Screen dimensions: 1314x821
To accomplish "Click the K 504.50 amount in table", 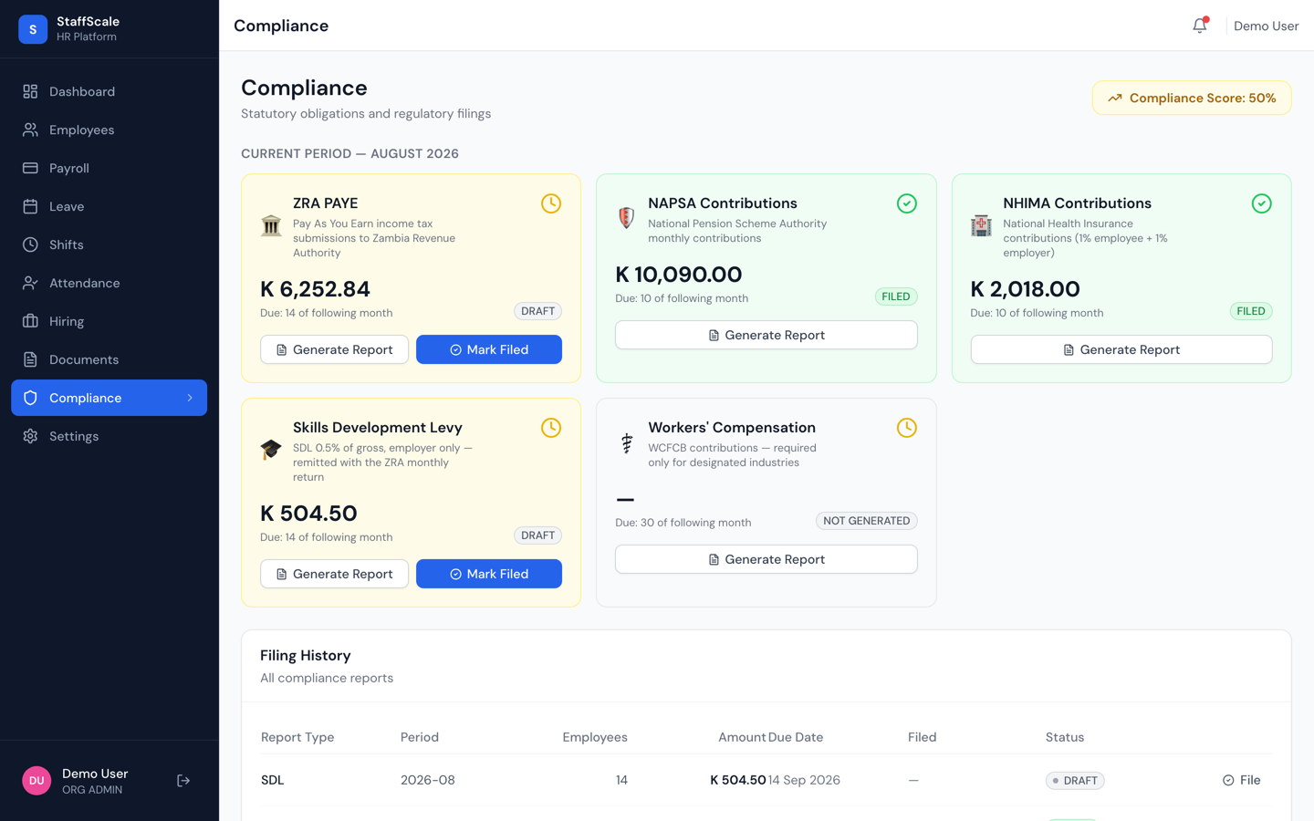I will pyautogui.click(x=738, y=780).
